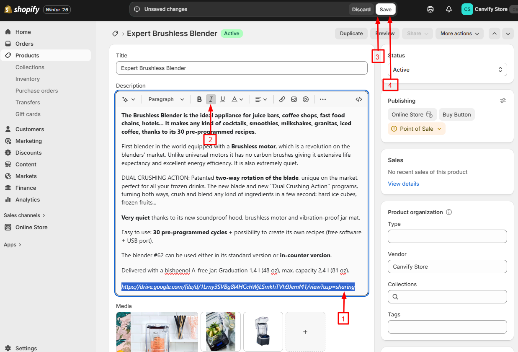Screen dimensions: 518x352
Task: Open the publishing settings sliders icon
Action: 503,101
